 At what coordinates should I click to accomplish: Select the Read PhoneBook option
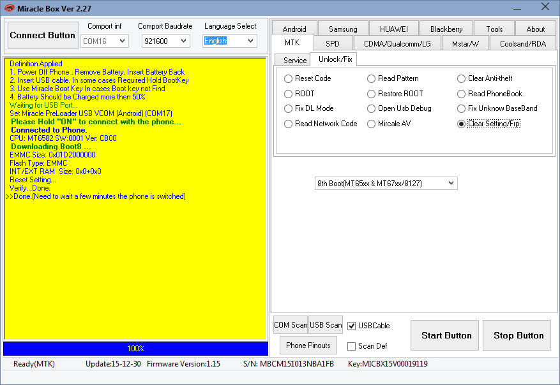pyautogui.click(x=490, y=94)
